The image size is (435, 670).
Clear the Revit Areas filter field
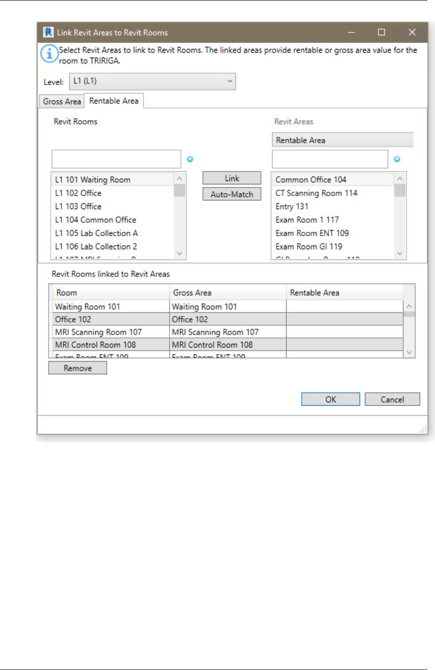click(x=397, y=159)
